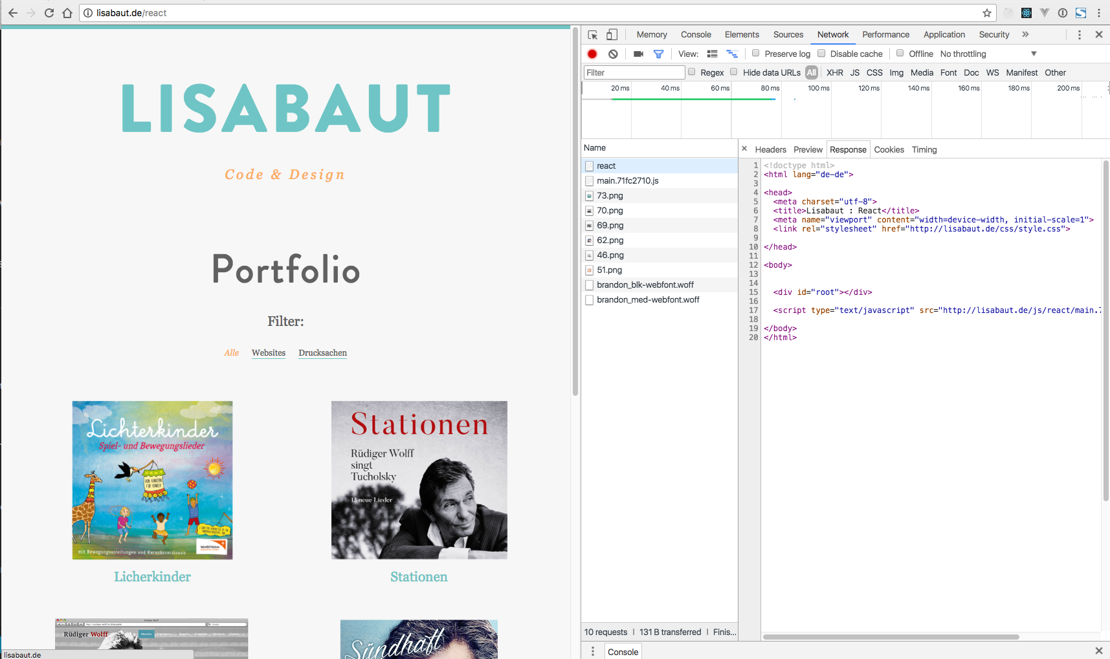Click the Lichterkinder album cover thumbnail
The height and width of the screenshot is (659, 1110).
pos(152,480)
